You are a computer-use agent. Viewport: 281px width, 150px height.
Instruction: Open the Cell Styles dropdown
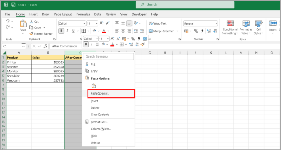[x=259, y=27]
